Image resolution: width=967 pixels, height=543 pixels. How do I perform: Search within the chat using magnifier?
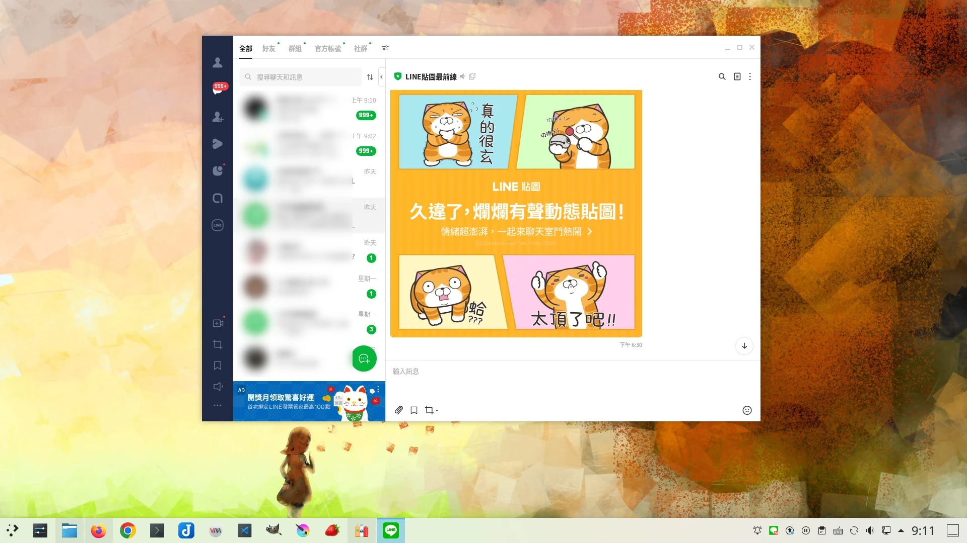(722, 76)
